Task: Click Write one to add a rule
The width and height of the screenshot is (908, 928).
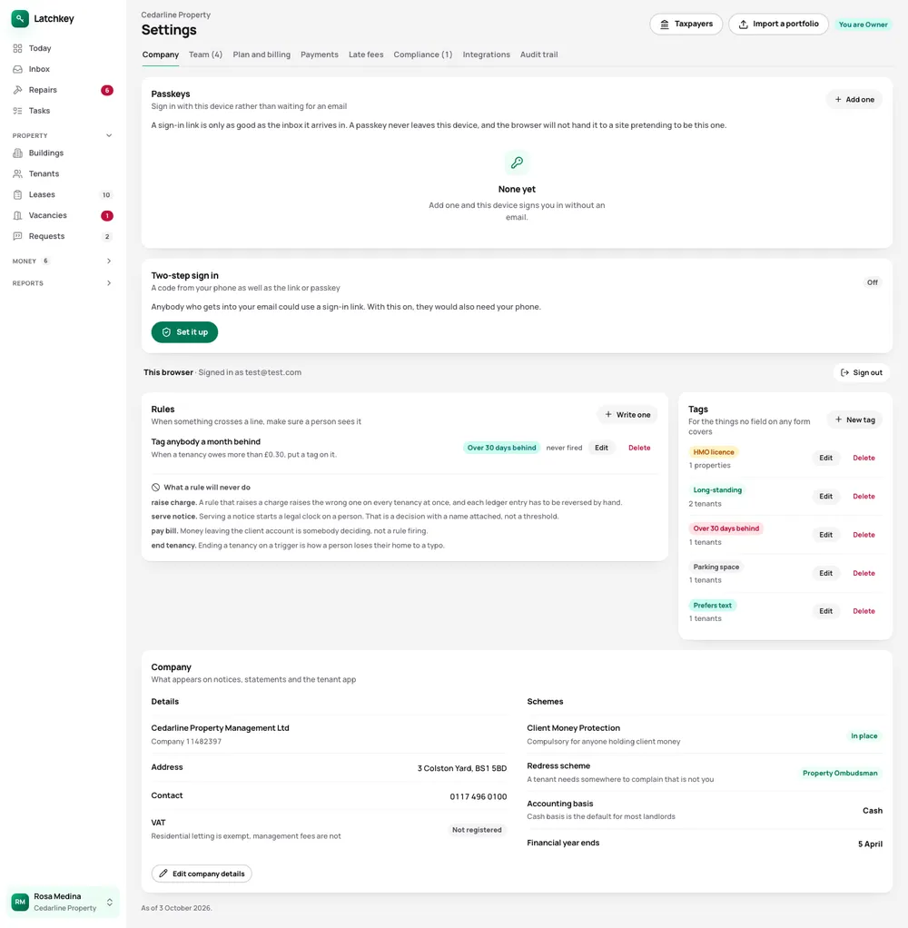Action: point(627,415)
